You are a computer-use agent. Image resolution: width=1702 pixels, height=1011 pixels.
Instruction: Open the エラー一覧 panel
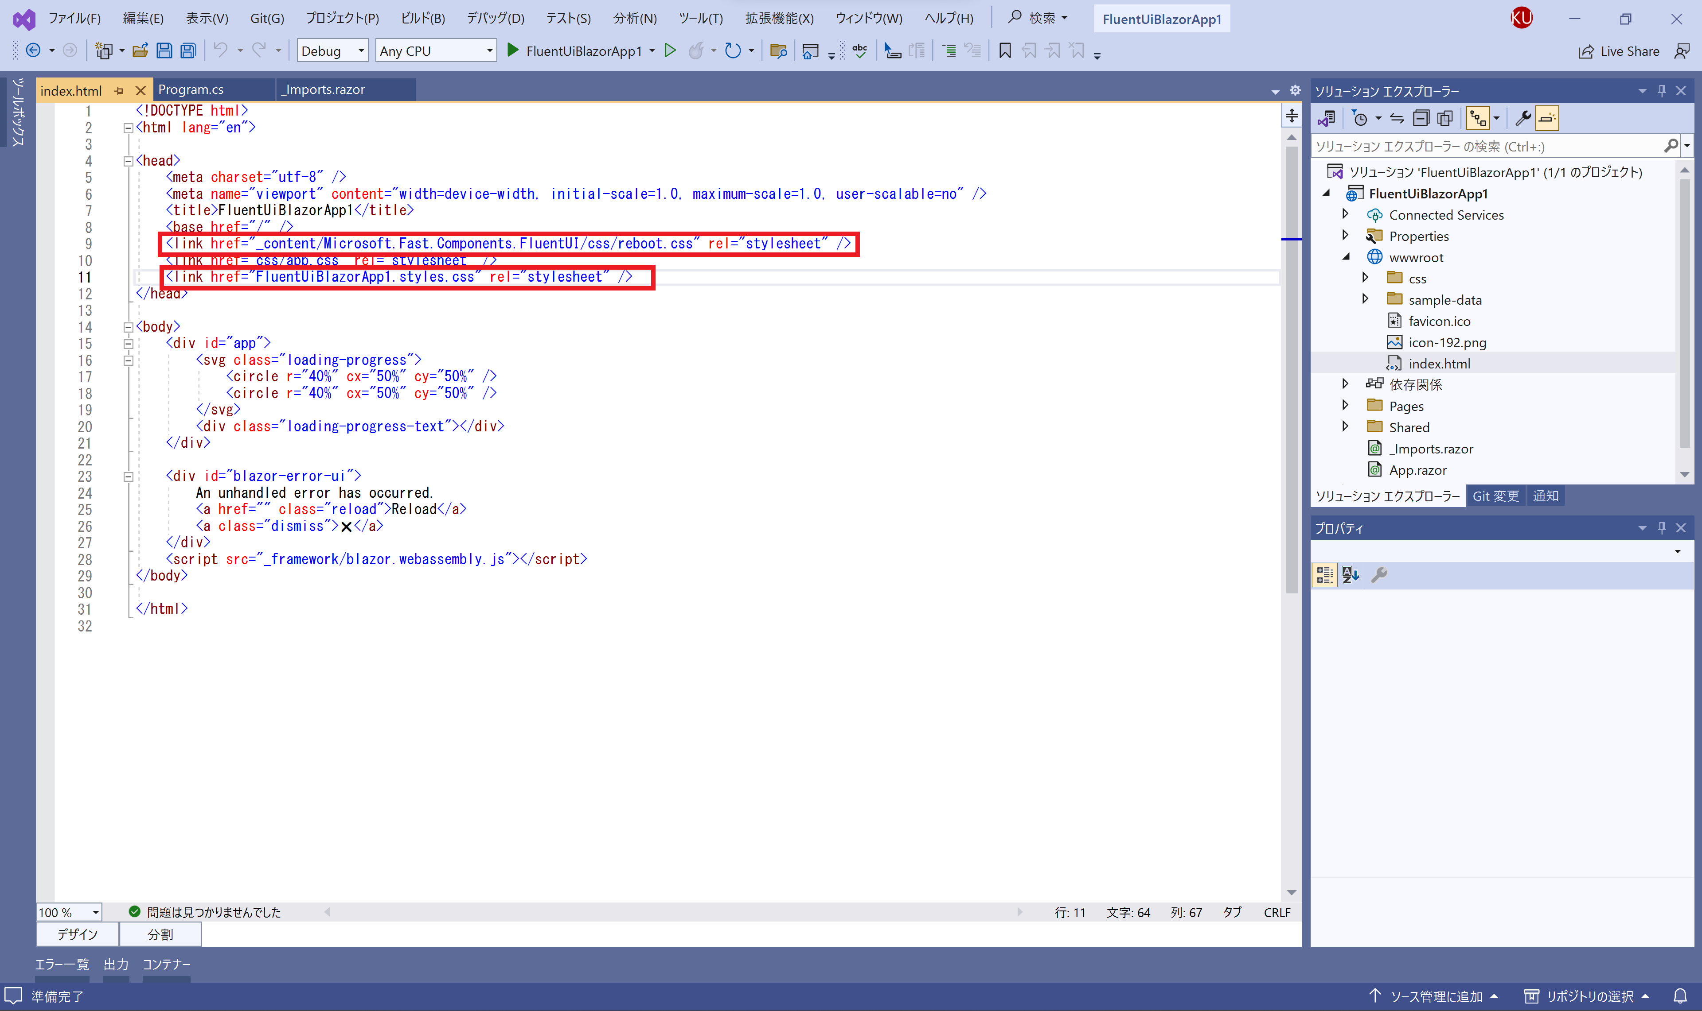tap(62, 965)
